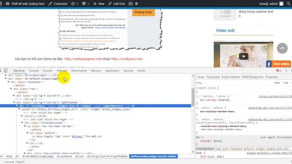Open the New content menu
The height and width of the screenshot is (164, 292).
coord(99,4)
